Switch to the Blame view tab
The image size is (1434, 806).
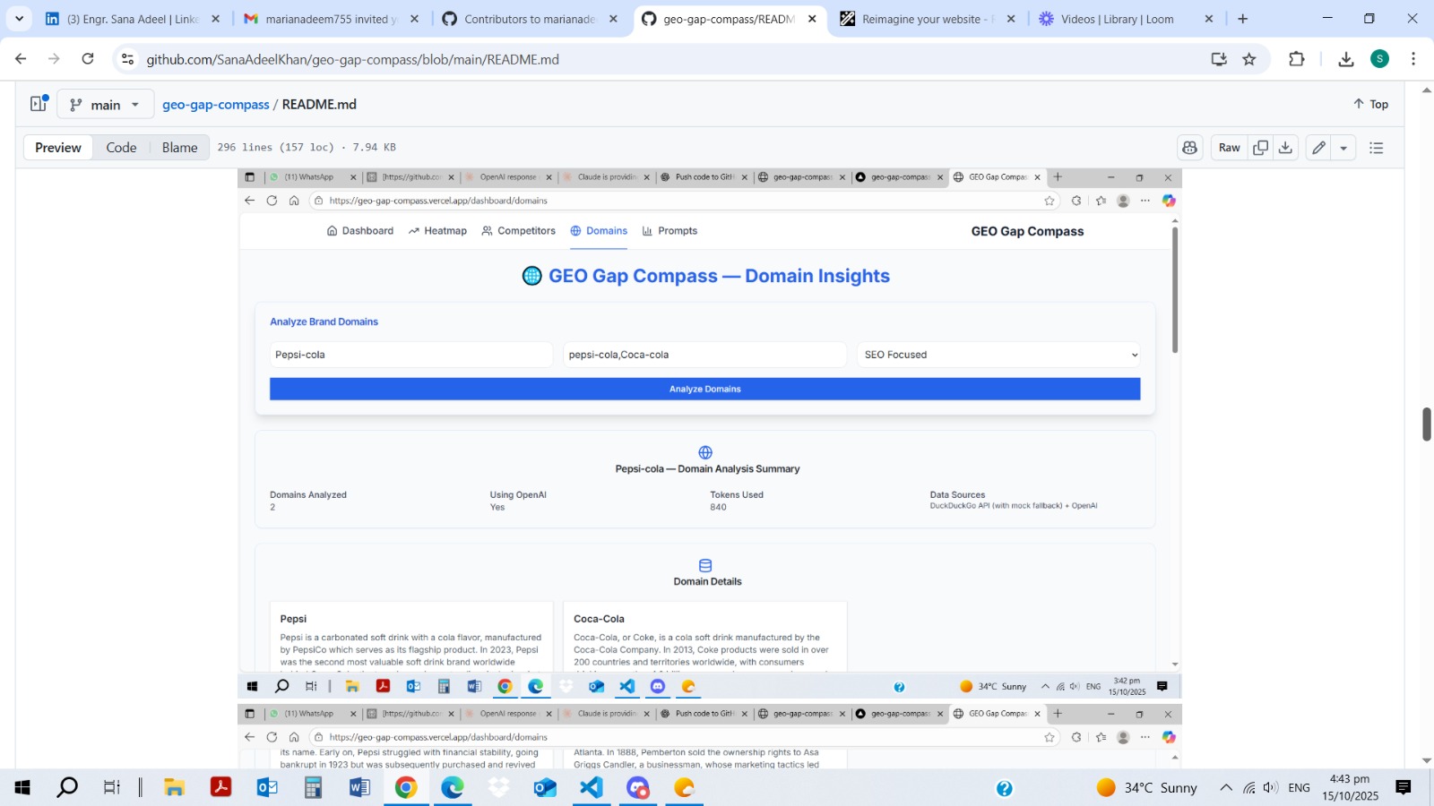tap(179, 148)
